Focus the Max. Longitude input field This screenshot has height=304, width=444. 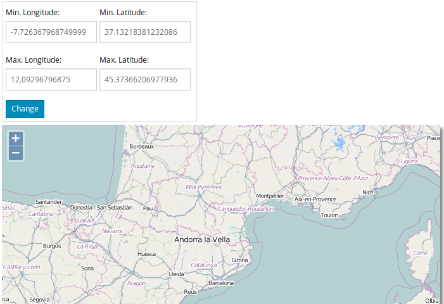coord(51,80)
